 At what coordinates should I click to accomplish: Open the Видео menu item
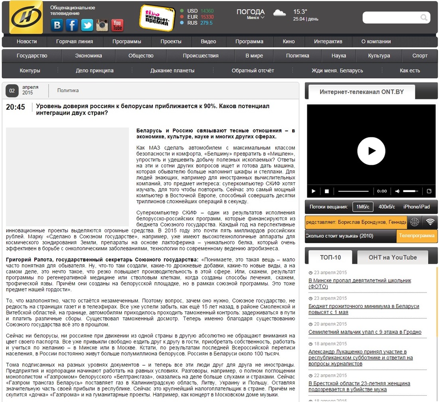208,42
